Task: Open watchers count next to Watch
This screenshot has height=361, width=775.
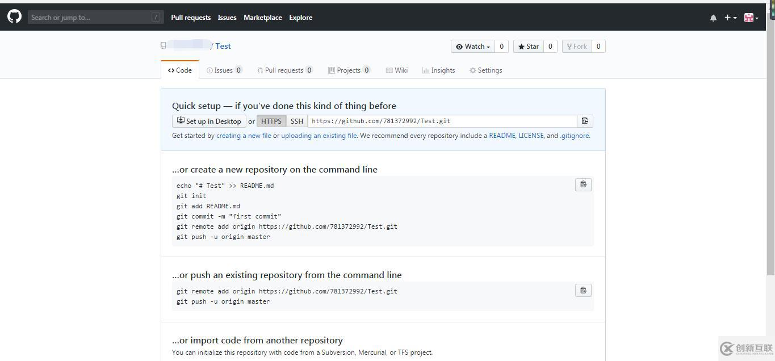Action: tap(501, 47)
